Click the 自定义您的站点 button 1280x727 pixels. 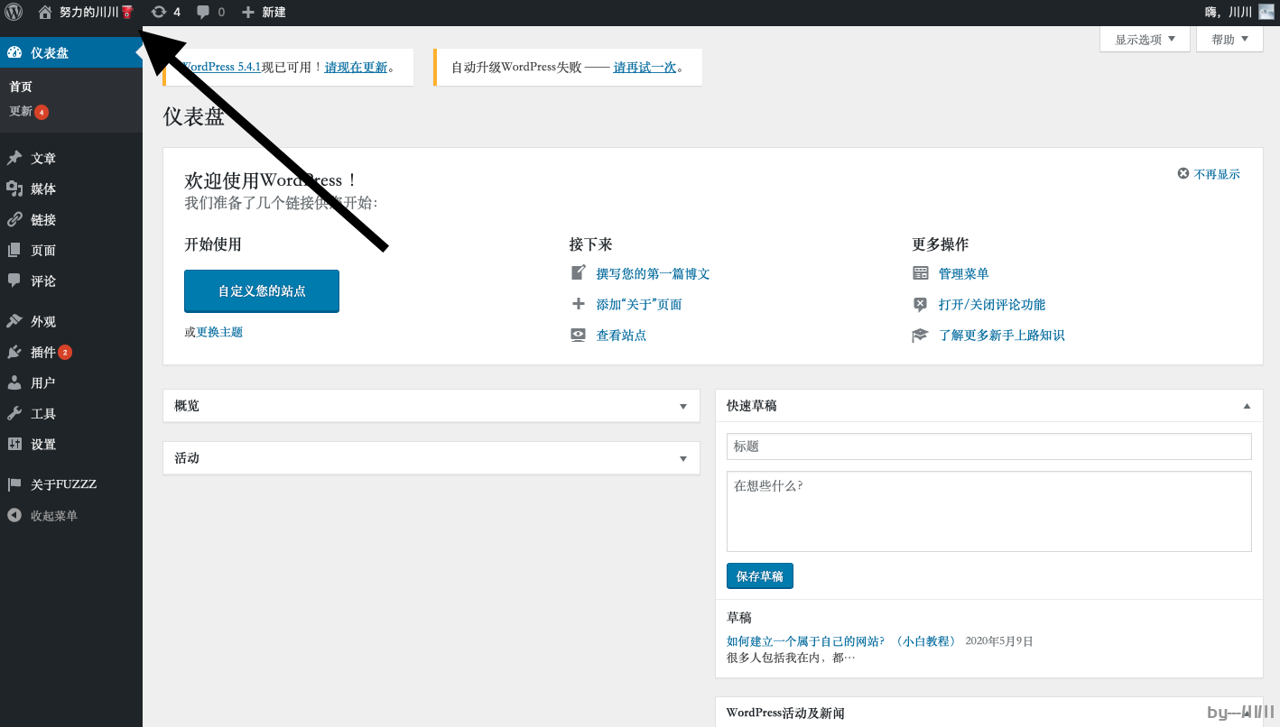(x=262, y=291)
